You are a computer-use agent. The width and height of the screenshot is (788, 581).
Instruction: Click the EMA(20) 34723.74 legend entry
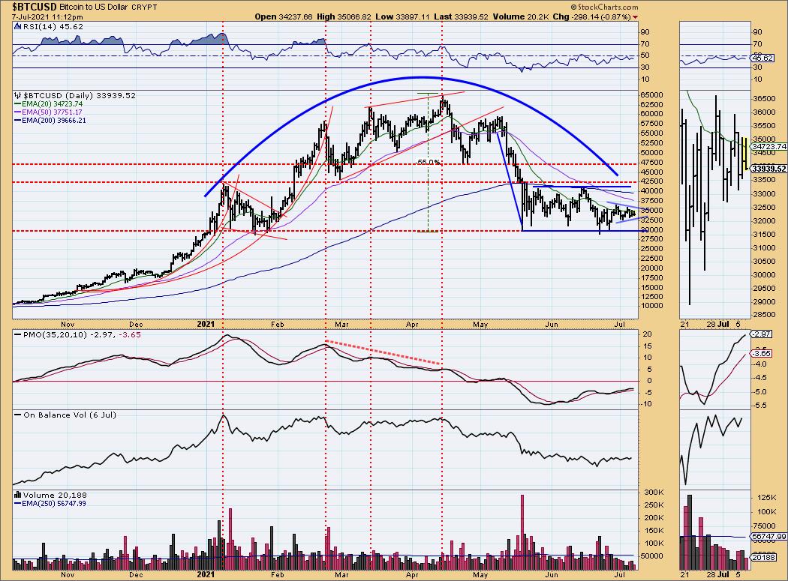point(48,104)
